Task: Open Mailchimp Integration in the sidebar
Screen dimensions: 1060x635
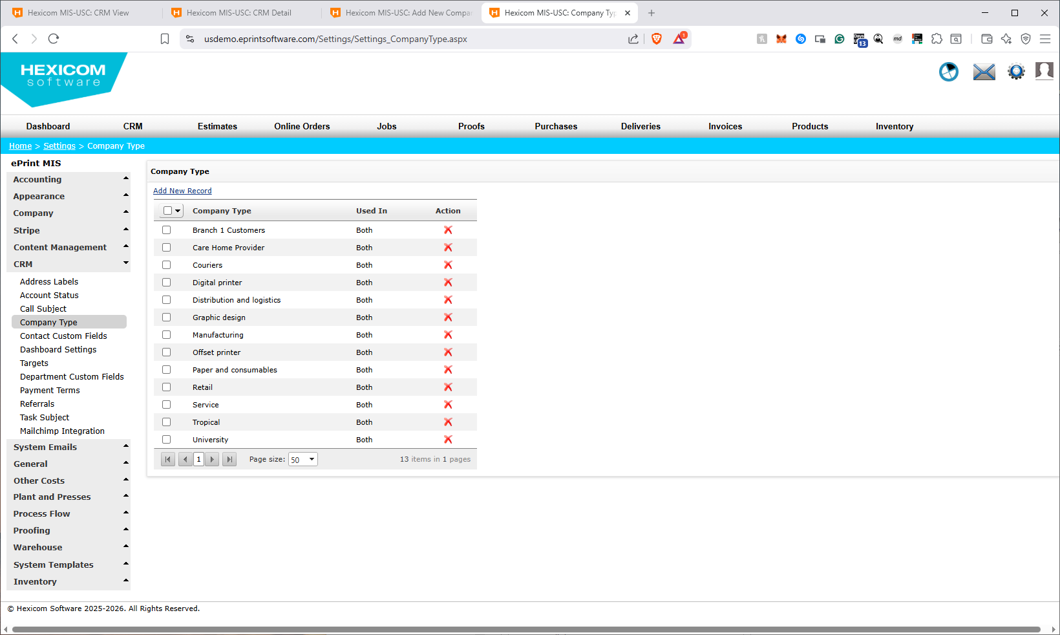Action: pos(62,431)
